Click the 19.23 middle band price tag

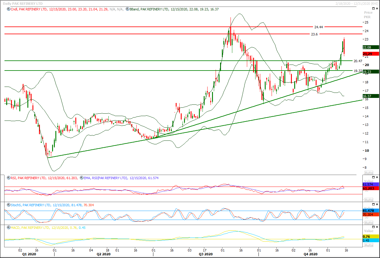[370, 72]
